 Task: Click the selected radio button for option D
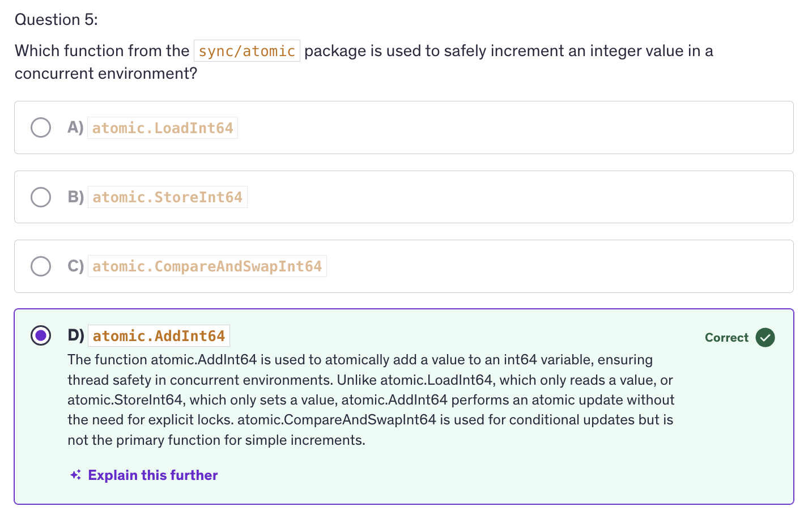41,335
